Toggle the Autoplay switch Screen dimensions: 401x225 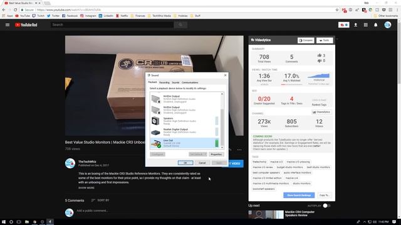(326, 206)
